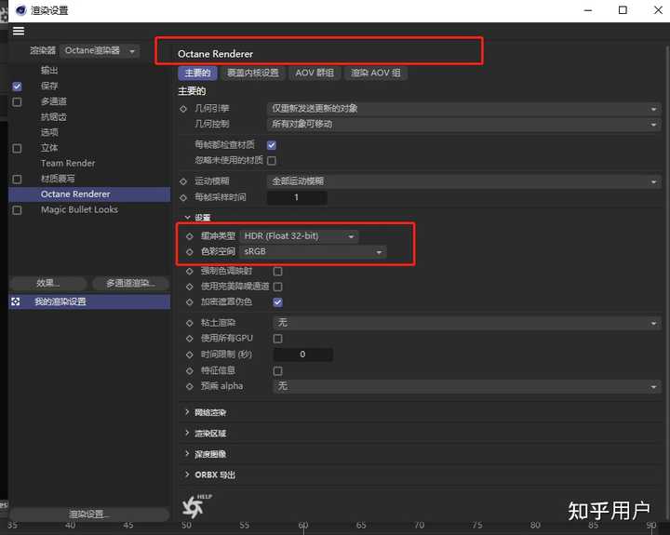
Task: Collapse the 设置 section
Action: [x=187, y=217]
